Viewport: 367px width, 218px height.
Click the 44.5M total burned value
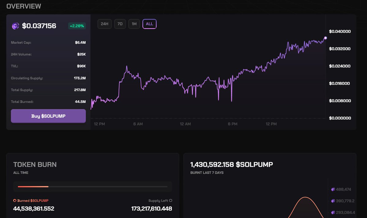(80, 102)
